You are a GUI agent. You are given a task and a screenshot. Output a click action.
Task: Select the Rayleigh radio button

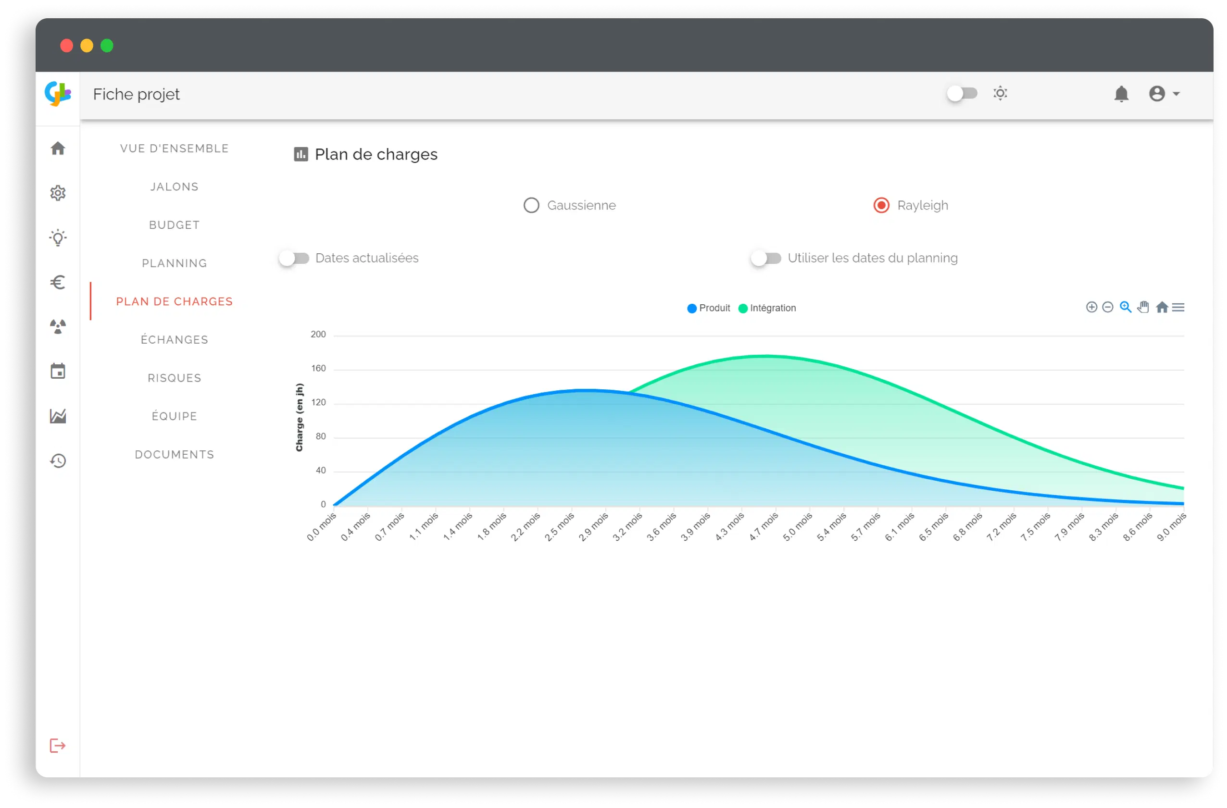click(882, 205)
